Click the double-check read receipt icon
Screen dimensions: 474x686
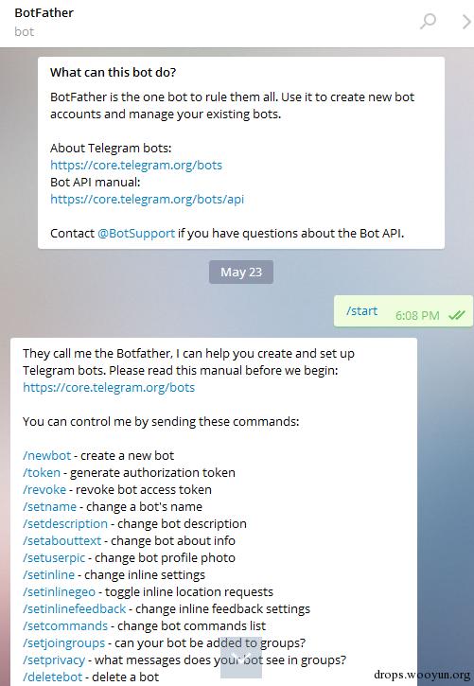[x=457, y=315]
